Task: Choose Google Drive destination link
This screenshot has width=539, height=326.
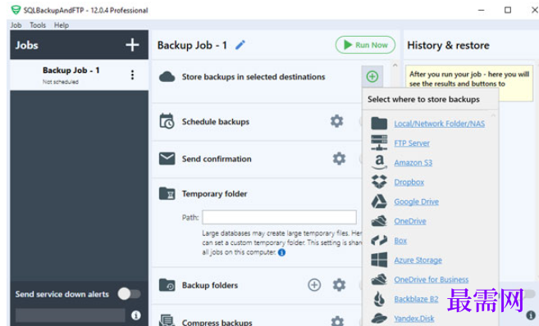Action: click(416, 201)
